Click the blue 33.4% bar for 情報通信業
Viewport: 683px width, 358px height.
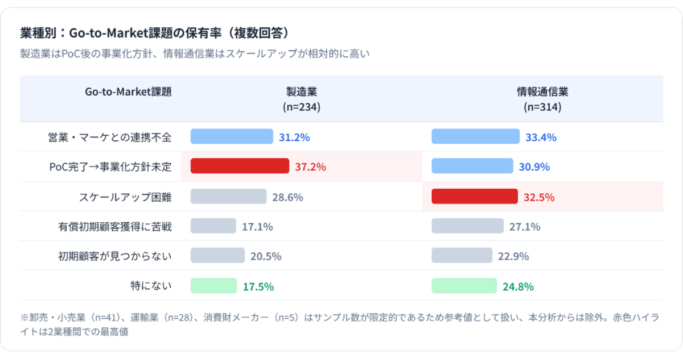[x=476, y=136]
